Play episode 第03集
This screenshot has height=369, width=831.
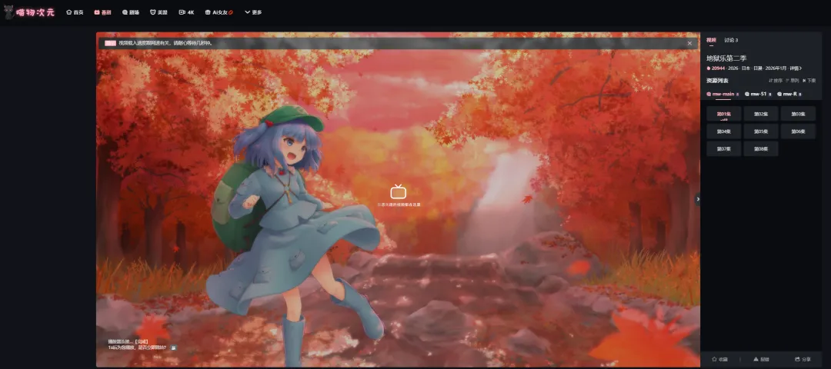tap(798, 114)
